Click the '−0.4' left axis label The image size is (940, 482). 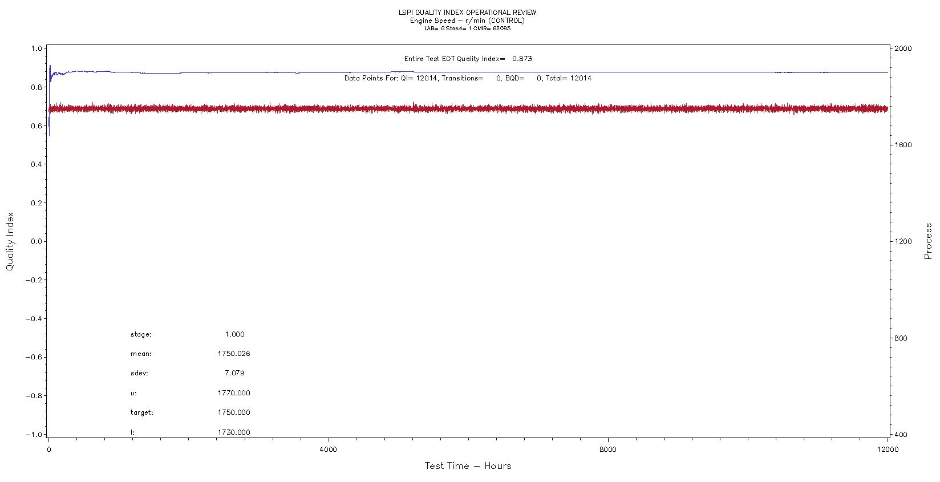[34, 319]
